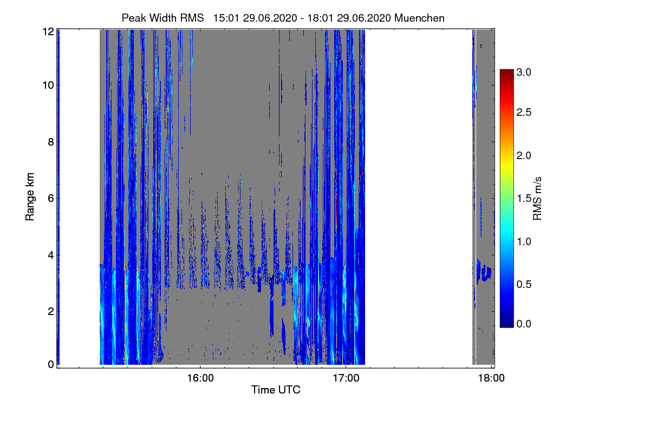Click the '8' range tick label

point(51,142)
